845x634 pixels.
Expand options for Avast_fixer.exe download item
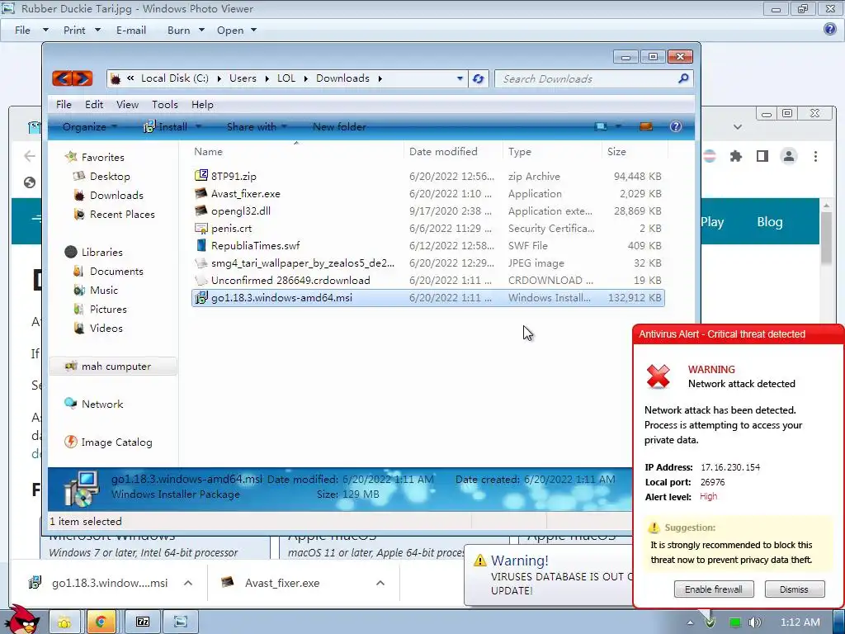380,583
